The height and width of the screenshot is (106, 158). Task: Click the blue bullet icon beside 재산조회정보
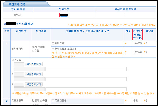(5, 24)
